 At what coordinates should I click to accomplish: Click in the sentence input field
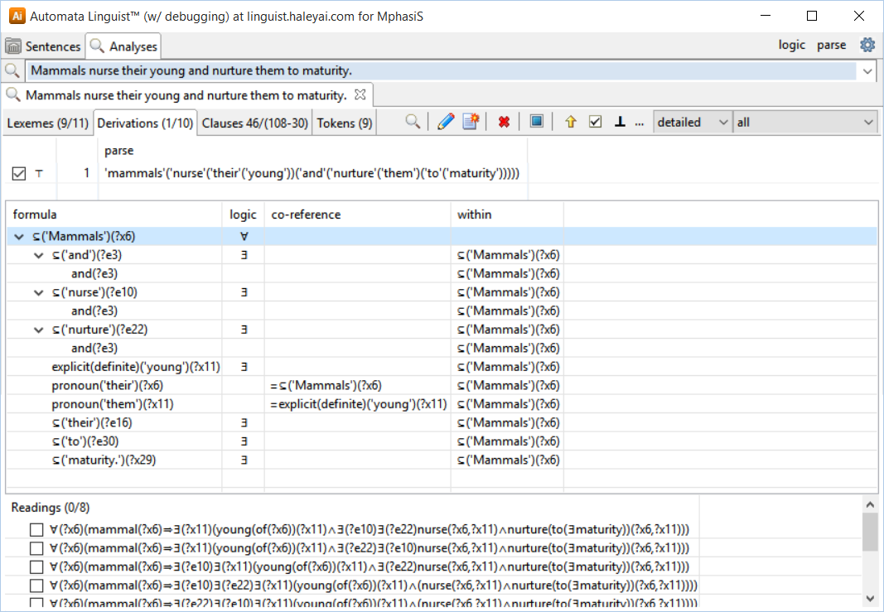(442, 71)
